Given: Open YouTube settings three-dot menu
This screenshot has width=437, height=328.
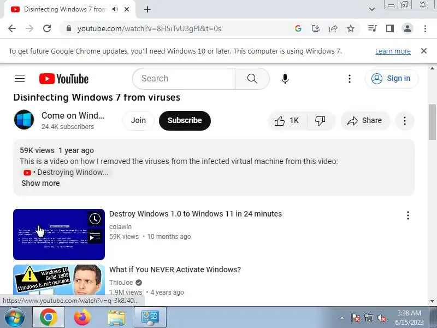Looking at the screenshot, I should click(x=350, y=79).
